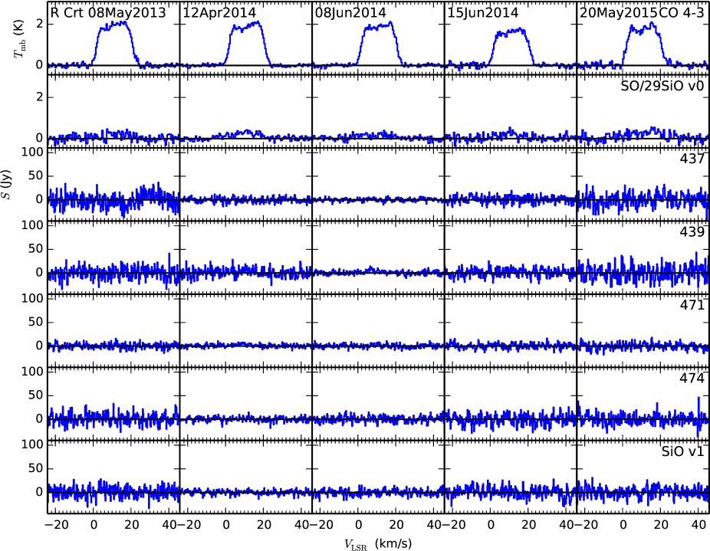Click the 'R Crt 08May2013' panel title

pyautogui.click(x=108, y=13)
